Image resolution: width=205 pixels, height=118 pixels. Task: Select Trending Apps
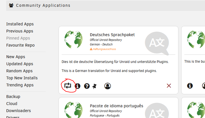[20, 85]
